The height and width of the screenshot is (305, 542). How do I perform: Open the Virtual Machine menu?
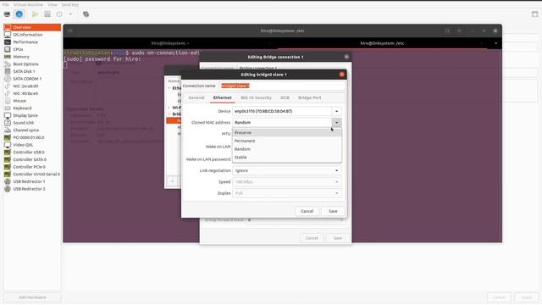28,5
